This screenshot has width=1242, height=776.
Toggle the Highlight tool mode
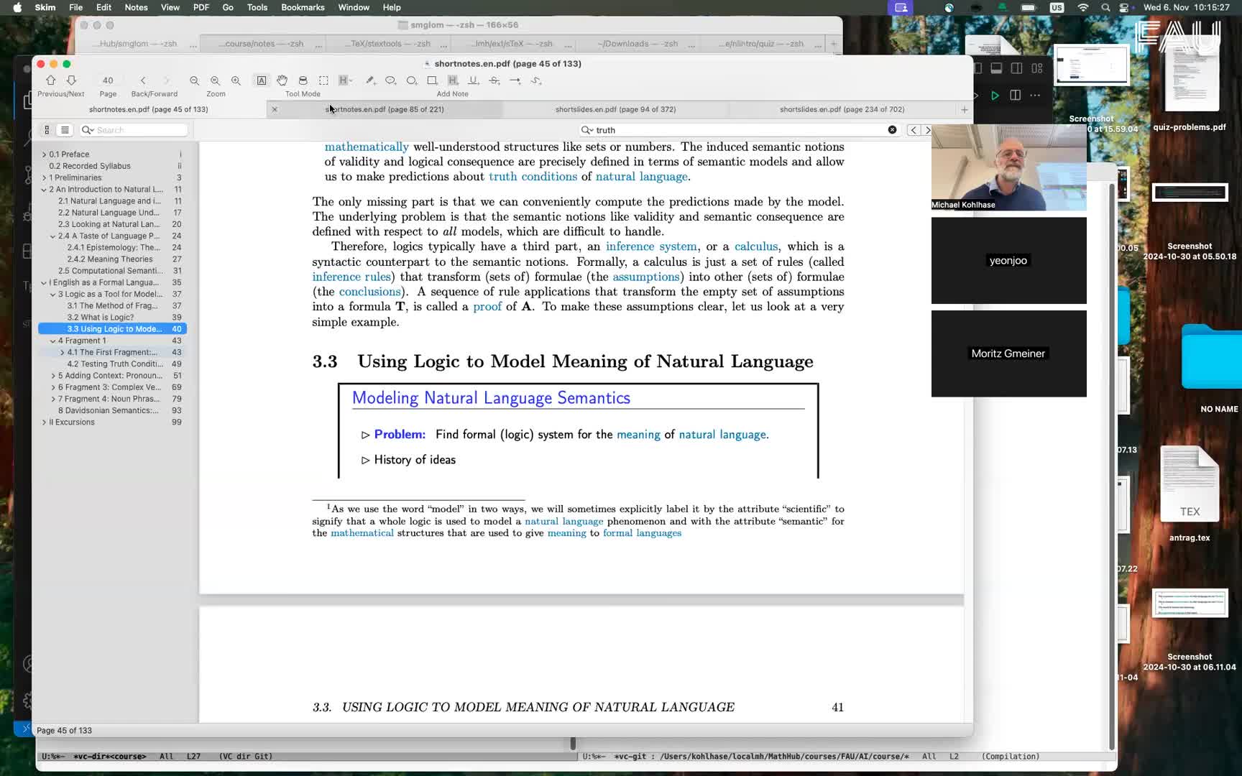(x=344, y=80)
